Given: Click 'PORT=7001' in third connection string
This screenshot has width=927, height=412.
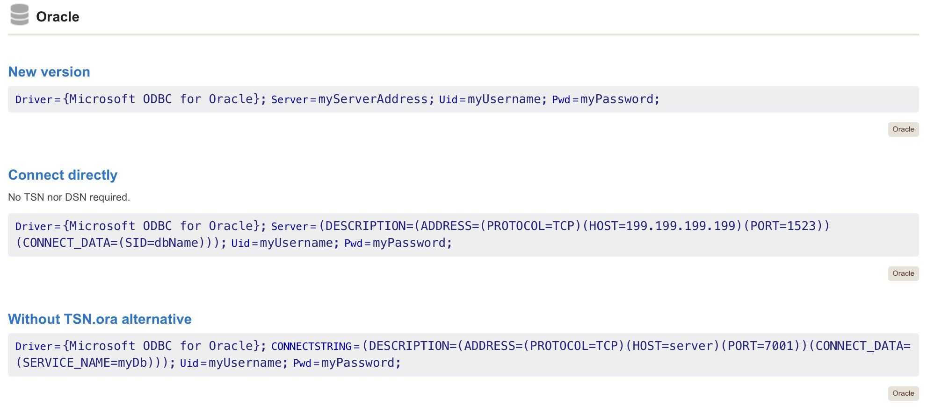Looking at the screenshot, I should click(760, 346).
